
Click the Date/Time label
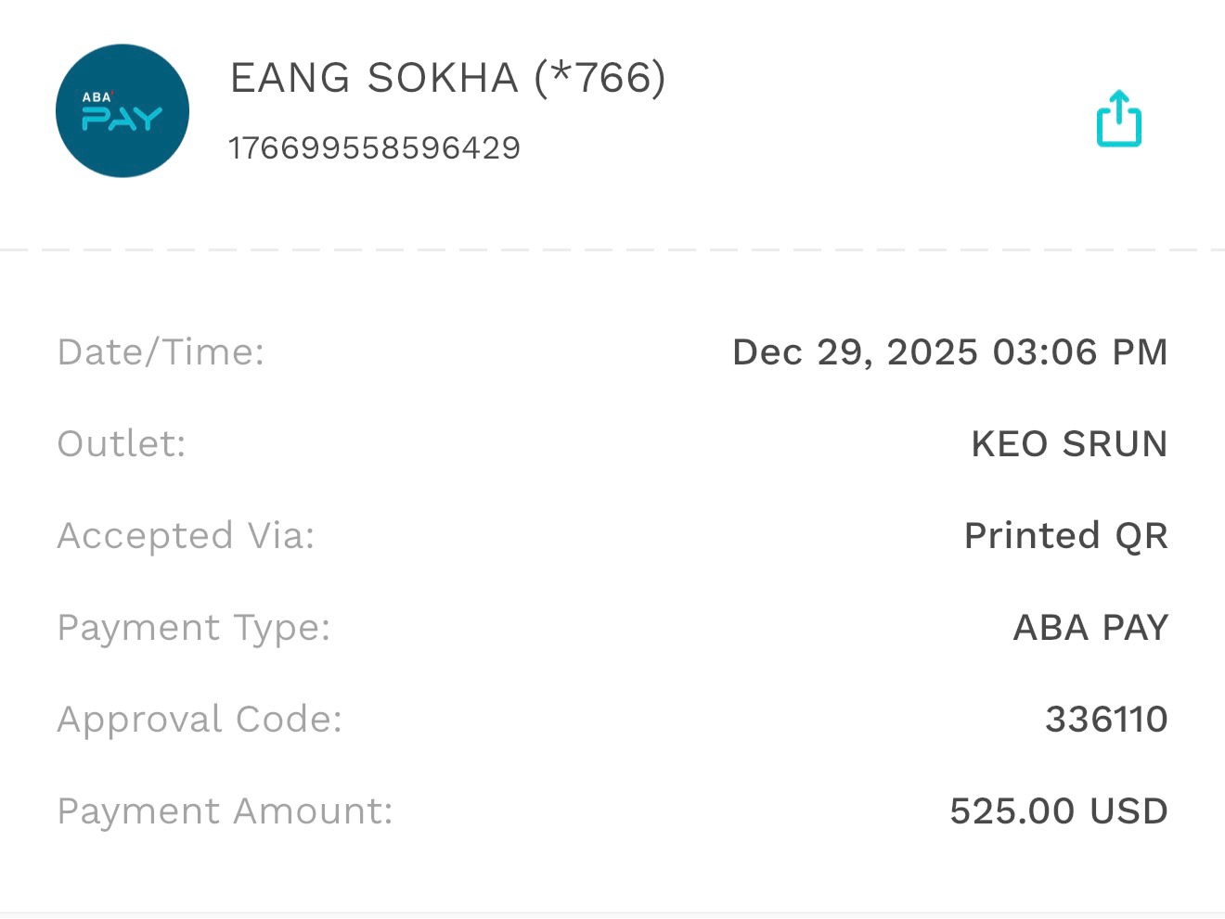(x=161, y=352)
